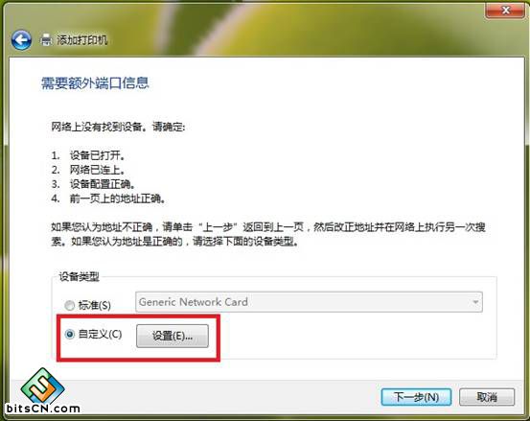Viewport: 530px width, 421px height.
Task: Click the 设备类型 group box label
Action: click(x=80, y=276)
